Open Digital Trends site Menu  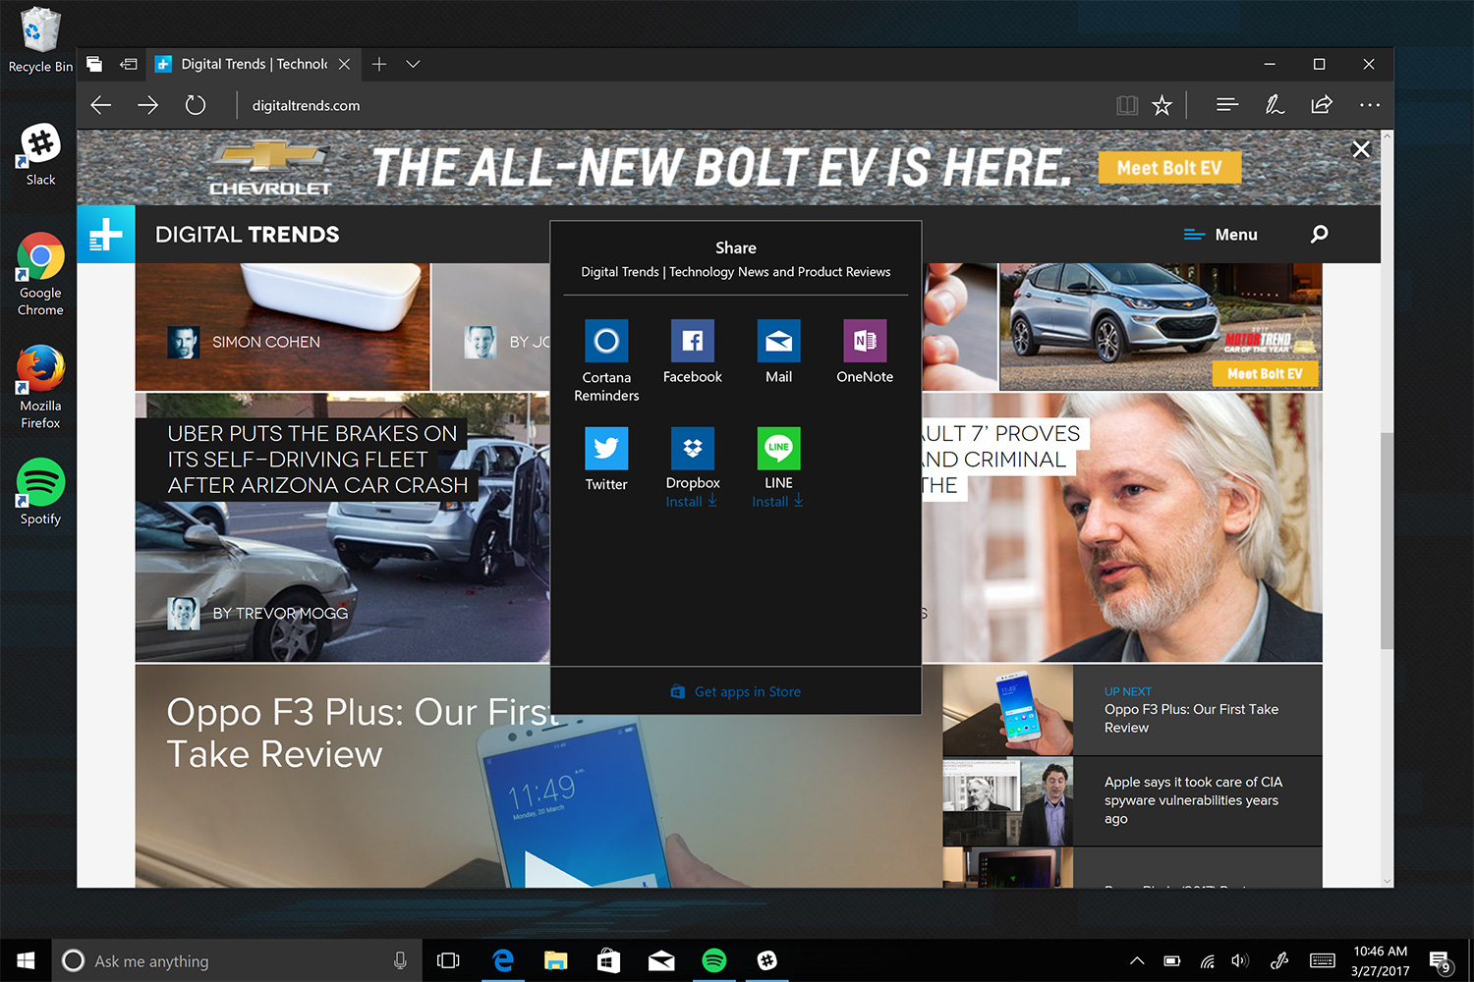click(1220, 235)
